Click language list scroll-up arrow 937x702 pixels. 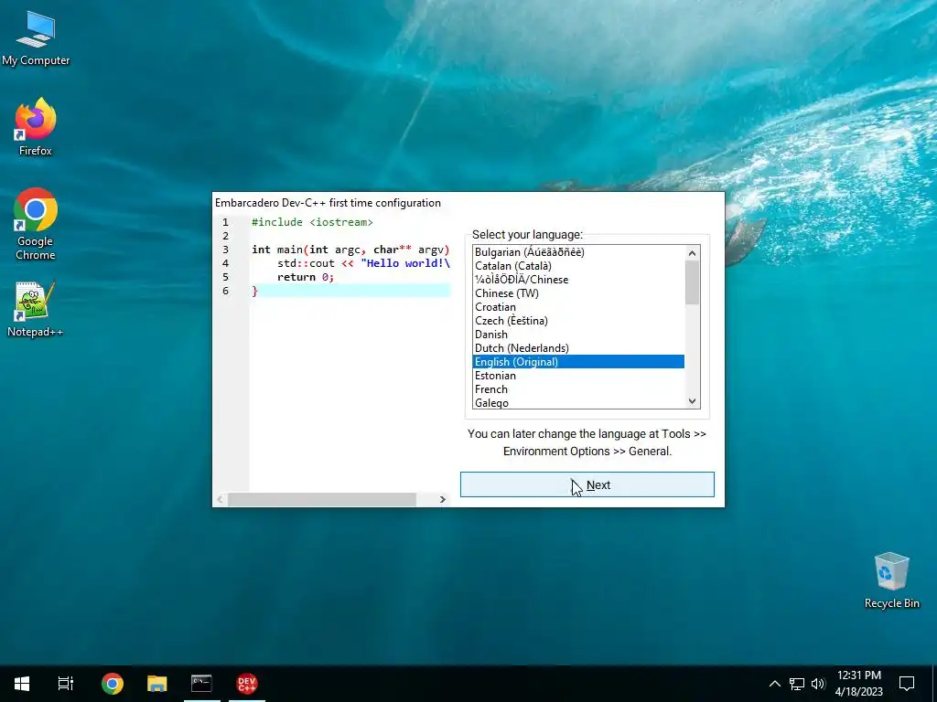coord(692,253)
